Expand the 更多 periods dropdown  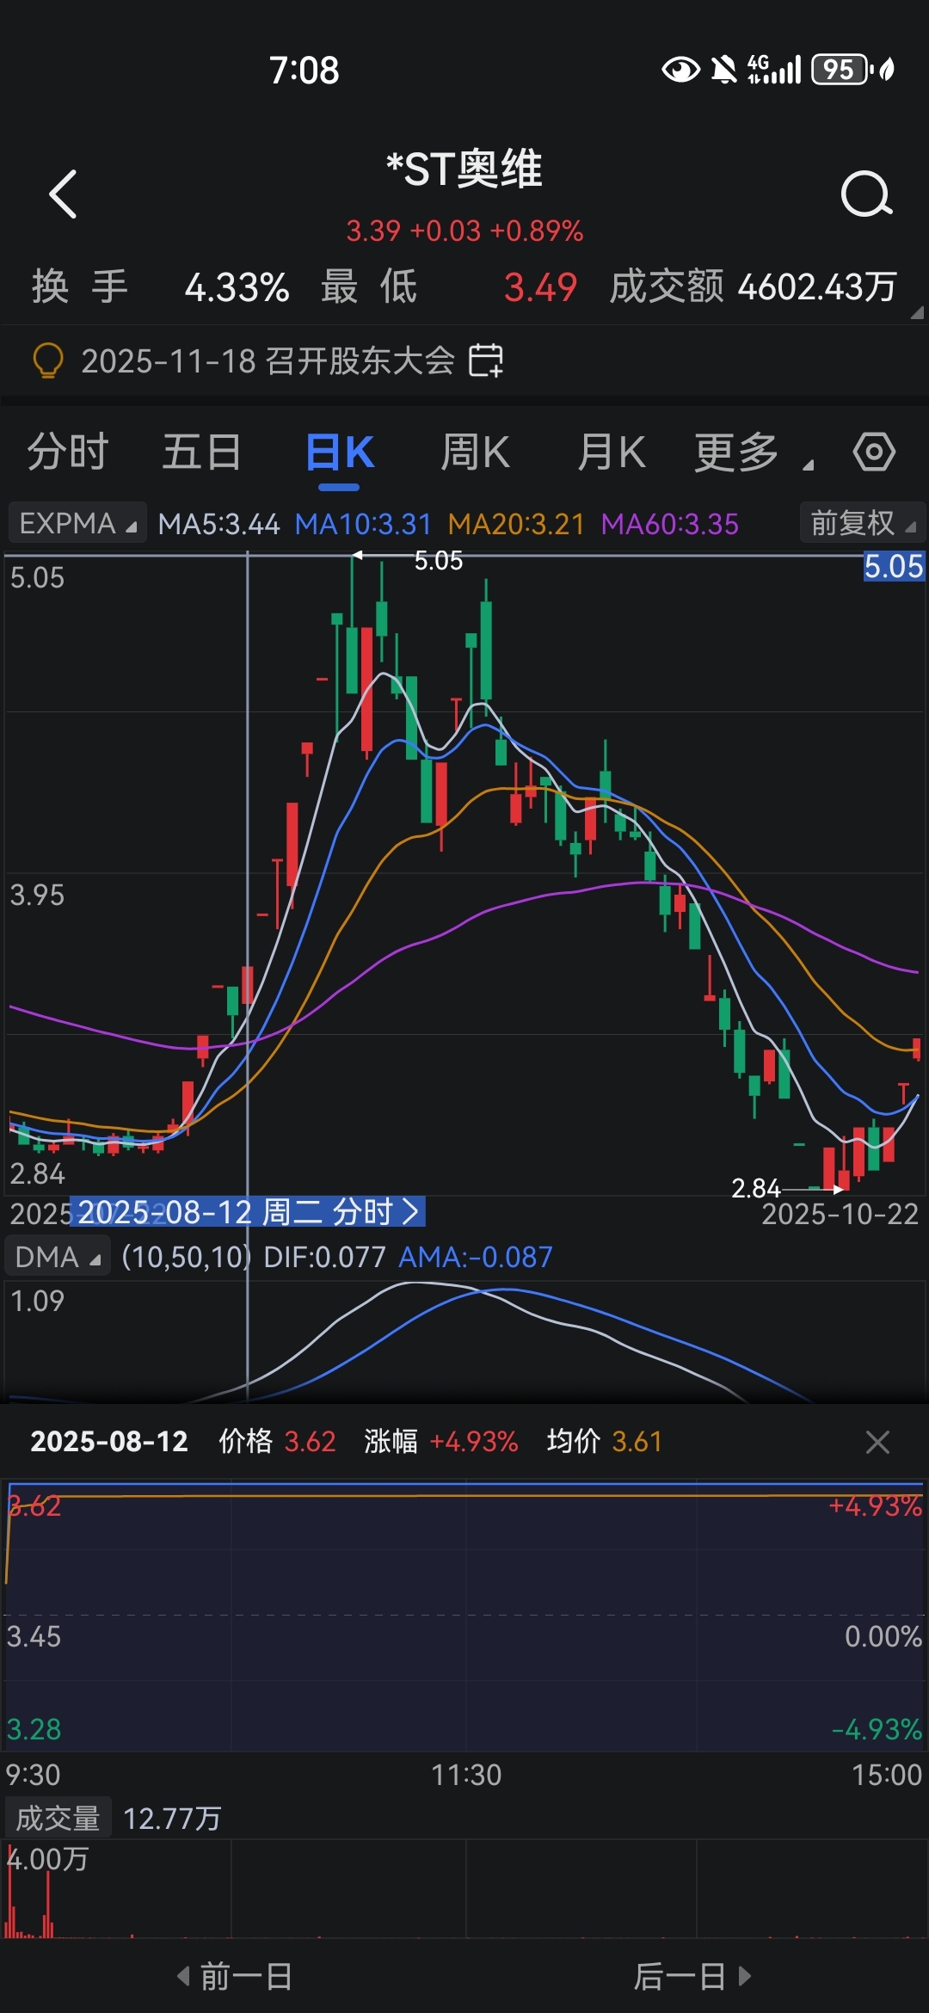point(753,452)
